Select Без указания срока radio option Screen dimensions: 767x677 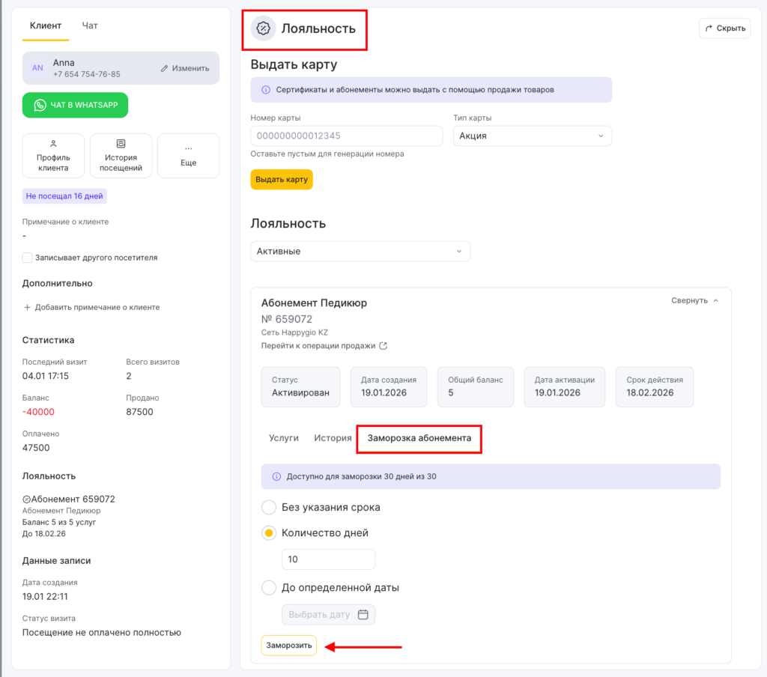pyautogui.click(x=269, y=508)
